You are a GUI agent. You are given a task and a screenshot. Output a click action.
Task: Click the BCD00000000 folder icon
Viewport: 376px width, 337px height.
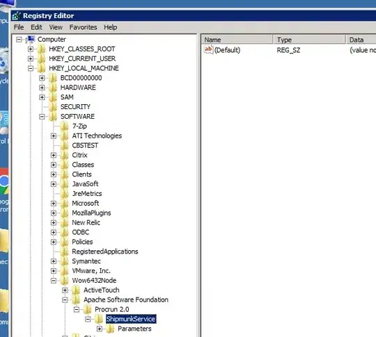click(53, 78)
